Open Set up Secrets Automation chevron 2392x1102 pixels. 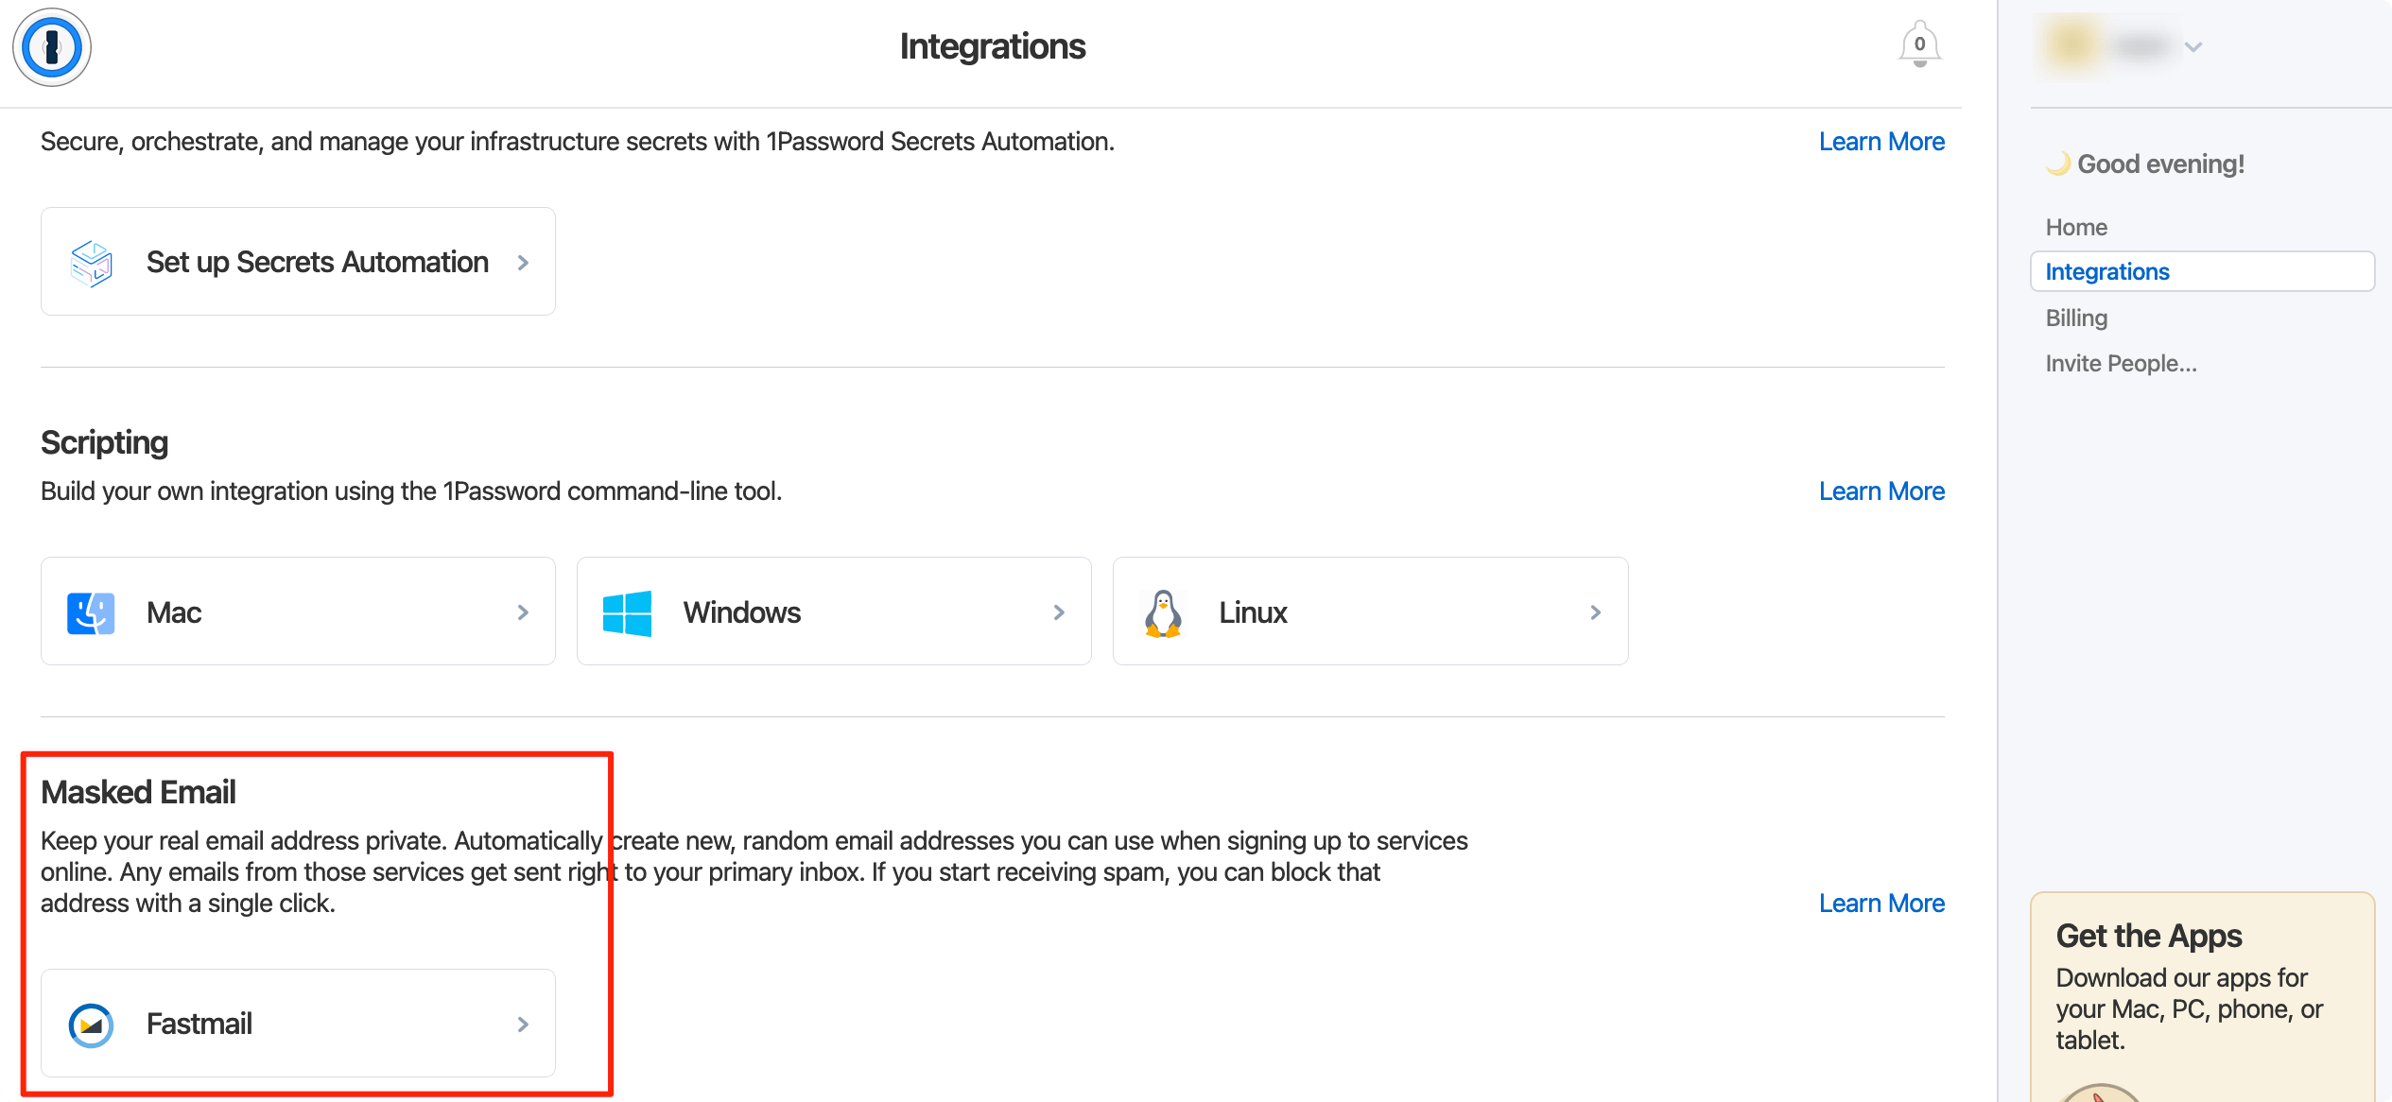point(523,263)
